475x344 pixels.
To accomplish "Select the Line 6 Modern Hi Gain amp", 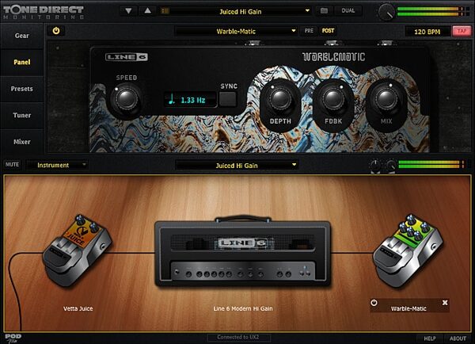I will point(242,251).
